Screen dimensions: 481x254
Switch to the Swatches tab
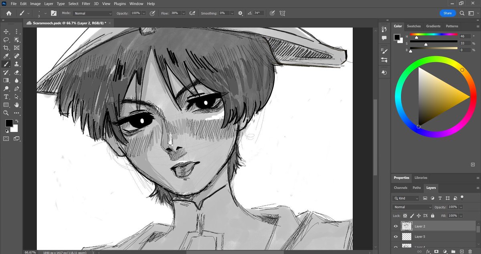(x=414, y=26)
